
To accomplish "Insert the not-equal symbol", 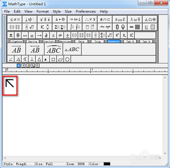I will coord(60,35).
